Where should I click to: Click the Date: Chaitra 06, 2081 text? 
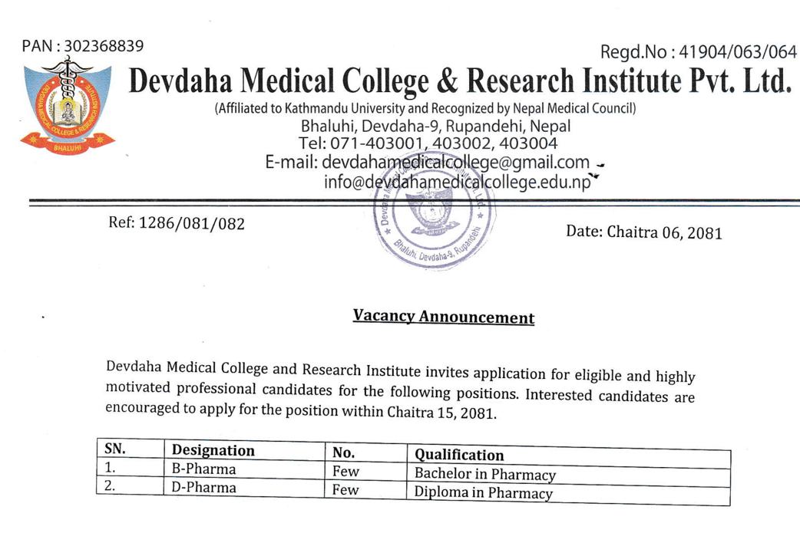point(643,232)
